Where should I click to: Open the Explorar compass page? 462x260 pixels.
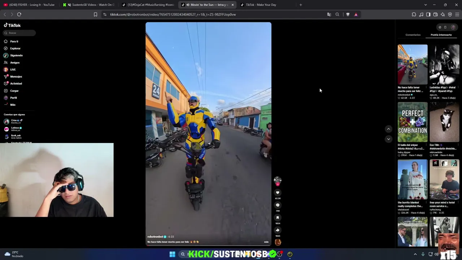(12, 48)
